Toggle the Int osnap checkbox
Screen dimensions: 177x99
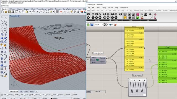click(30, 95)
